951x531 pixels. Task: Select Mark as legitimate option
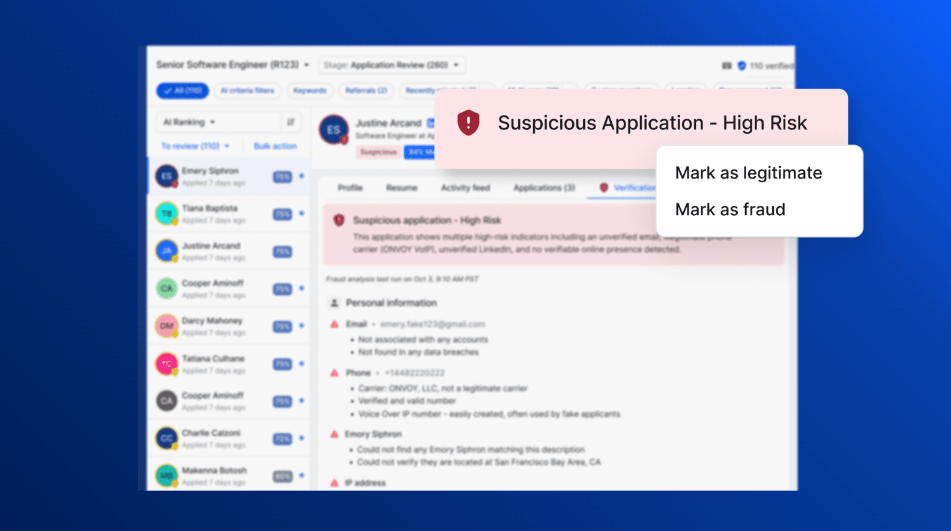[x=748, y=173]
